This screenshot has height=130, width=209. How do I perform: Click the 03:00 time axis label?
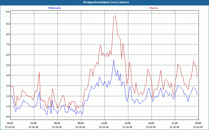pyautogui.click(x=33, y=123)
